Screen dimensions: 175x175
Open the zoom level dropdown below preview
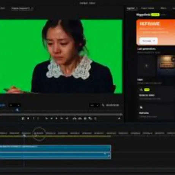coord(14,105)
